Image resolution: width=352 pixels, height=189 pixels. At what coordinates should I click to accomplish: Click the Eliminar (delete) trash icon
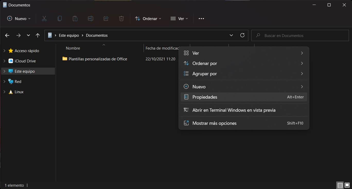point(121,18)
